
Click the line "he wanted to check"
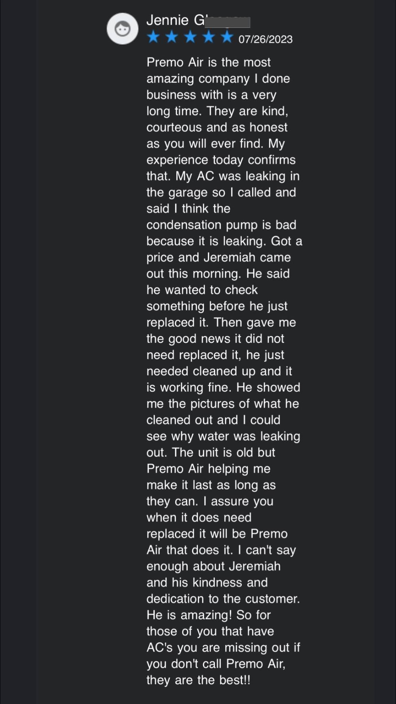click(x=202, y=290)
